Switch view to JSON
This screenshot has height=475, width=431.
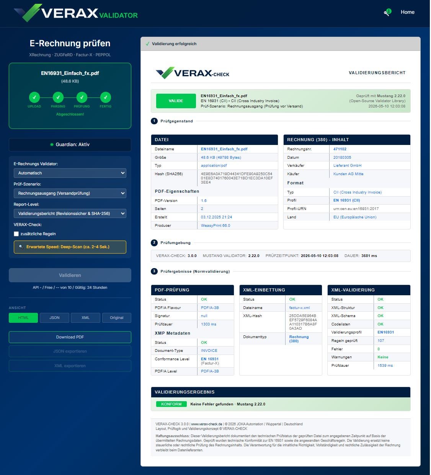pos(54,318)
